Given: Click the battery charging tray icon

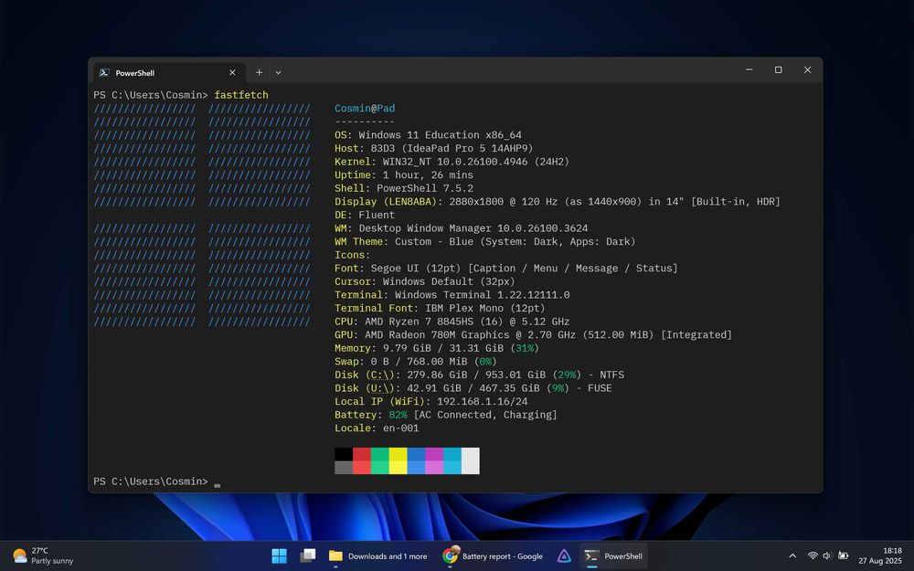Looking at the screenshot, I should pyautogui.click(x=844, y=555).
